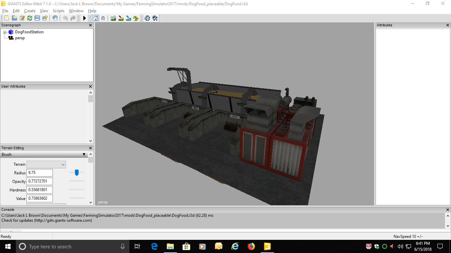
Task: Open Firefox from the taskbar
Action: pyautogui.click(x=251, y=246)
